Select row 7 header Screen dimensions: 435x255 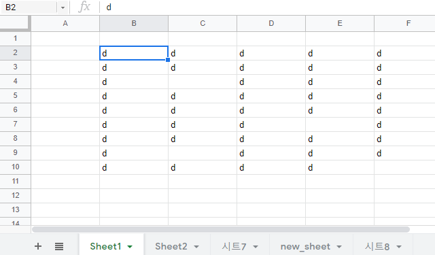pos(15,124)
